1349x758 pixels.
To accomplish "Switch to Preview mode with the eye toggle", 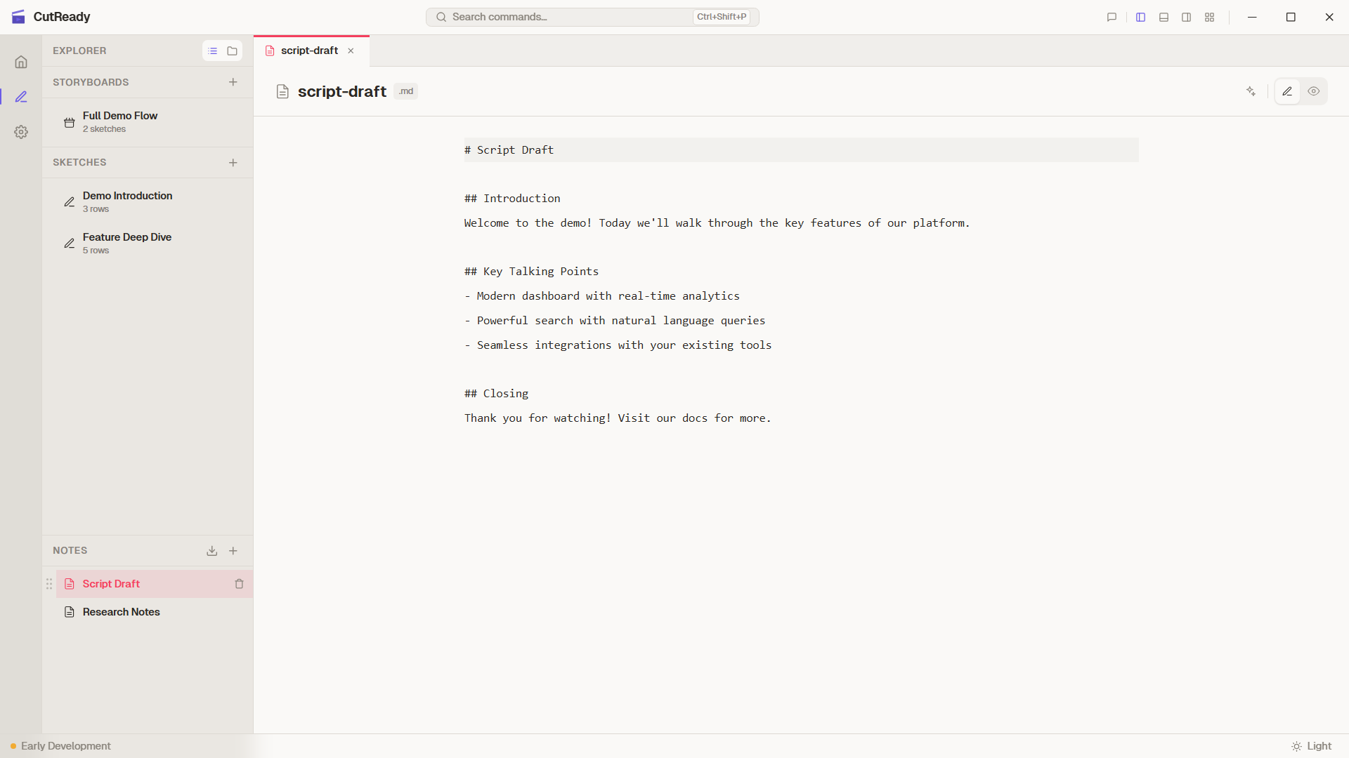I will 1314,91.
